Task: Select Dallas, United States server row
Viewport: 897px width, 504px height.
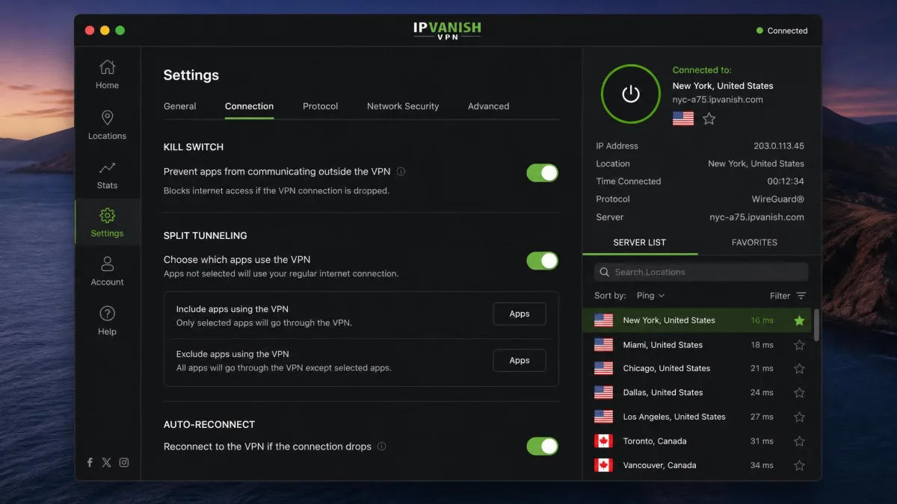Action: point(697,393)
